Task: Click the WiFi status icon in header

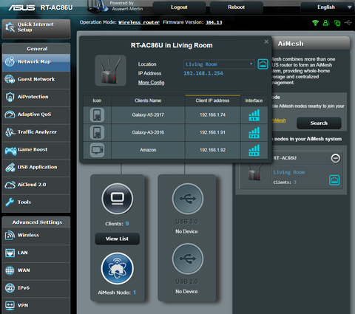Action: pos(315,23)
